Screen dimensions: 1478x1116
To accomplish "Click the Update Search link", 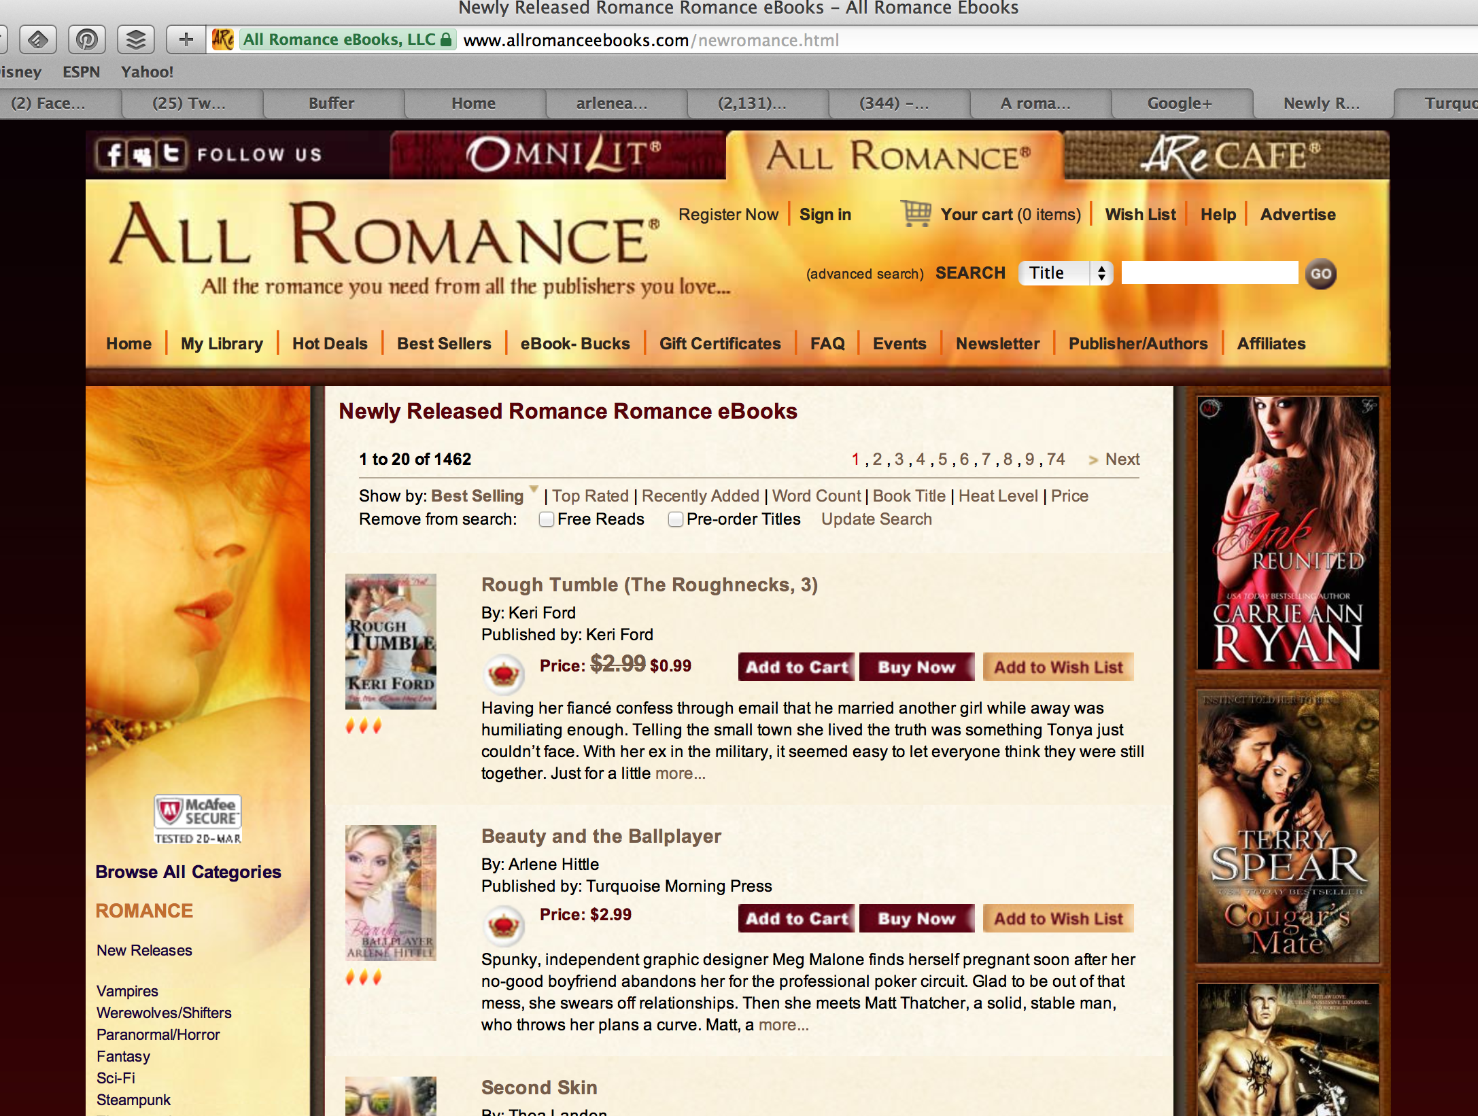I will [876, 519].
